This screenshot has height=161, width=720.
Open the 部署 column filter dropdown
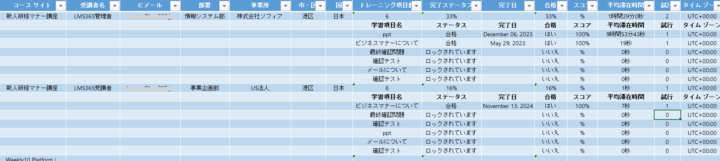(224, 6)
